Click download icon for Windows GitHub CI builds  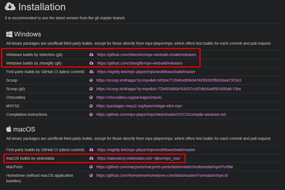pyautogui.click(x=91, y=72)
